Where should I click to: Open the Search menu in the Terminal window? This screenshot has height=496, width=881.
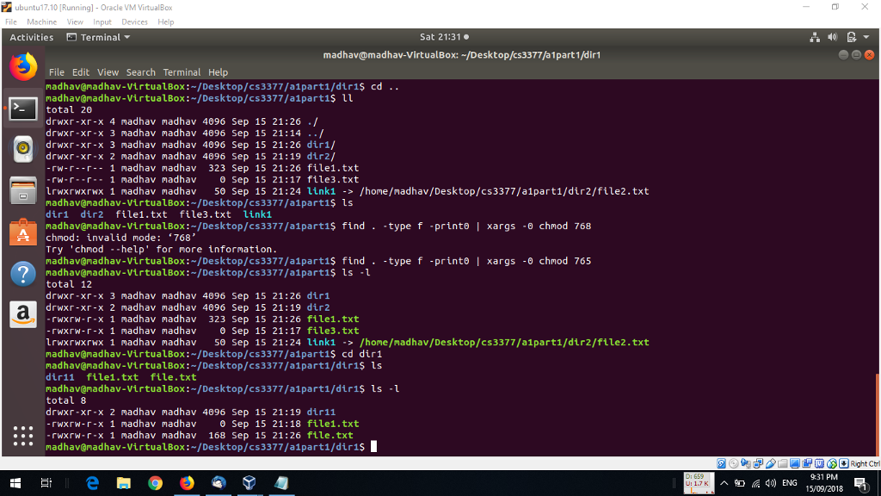click(141, 71)
